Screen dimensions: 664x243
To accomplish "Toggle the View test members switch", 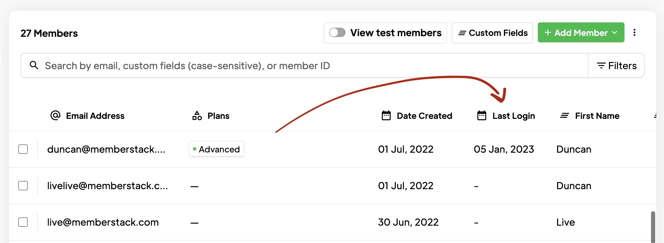I will pos(337,32).
